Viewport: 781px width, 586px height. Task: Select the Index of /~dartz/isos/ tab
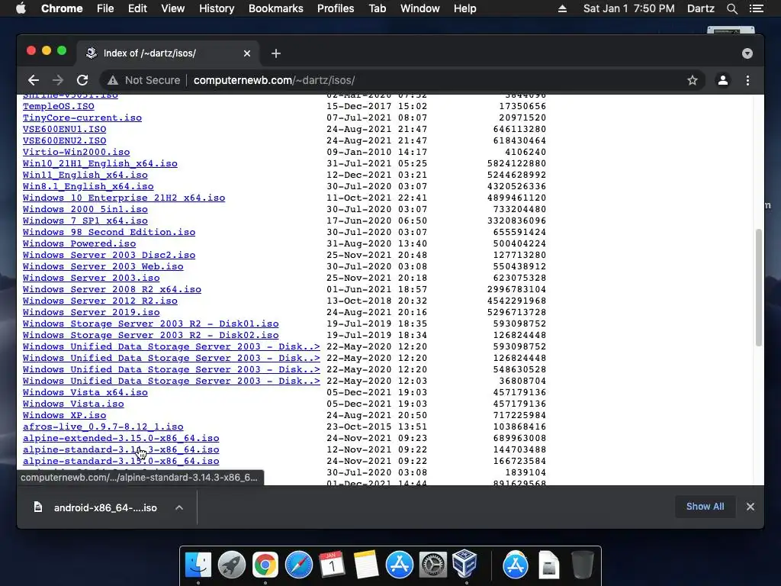[x=167, y=53]
